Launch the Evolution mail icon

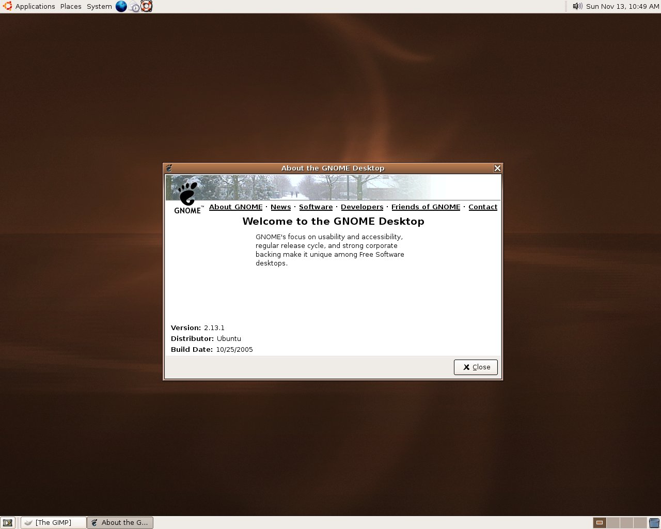coord(134,6)
